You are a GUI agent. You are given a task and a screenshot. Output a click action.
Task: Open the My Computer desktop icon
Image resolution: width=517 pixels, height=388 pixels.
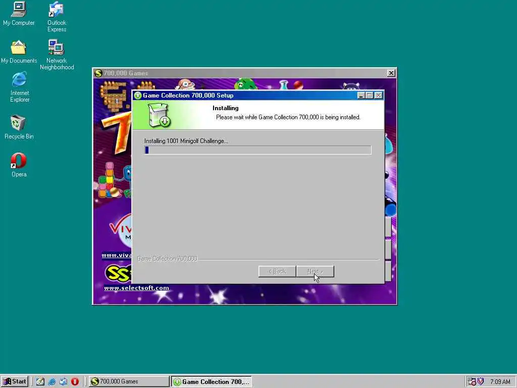click(19, 14)
